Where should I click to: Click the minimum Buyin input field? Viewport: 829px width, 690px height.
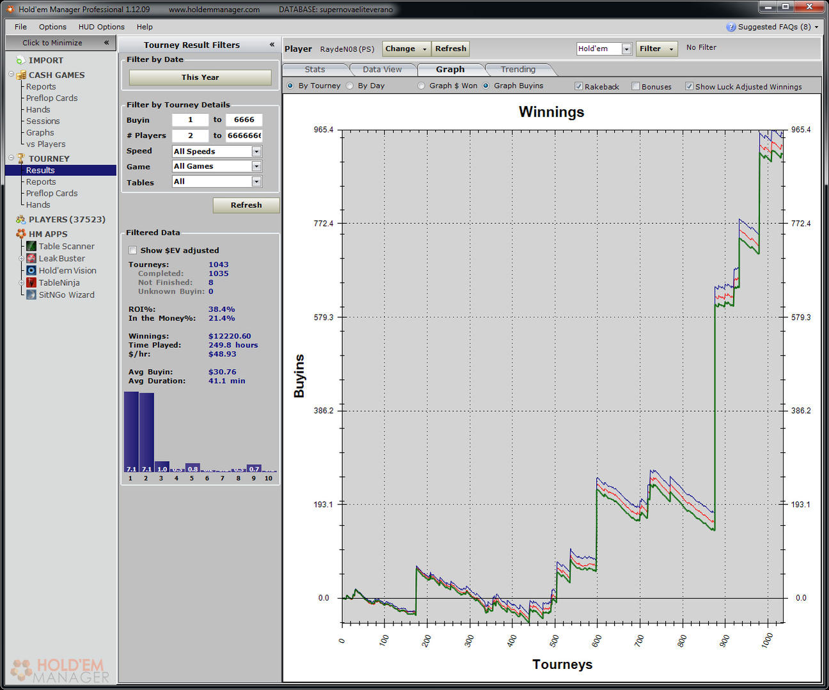click(x=190, y=120)
